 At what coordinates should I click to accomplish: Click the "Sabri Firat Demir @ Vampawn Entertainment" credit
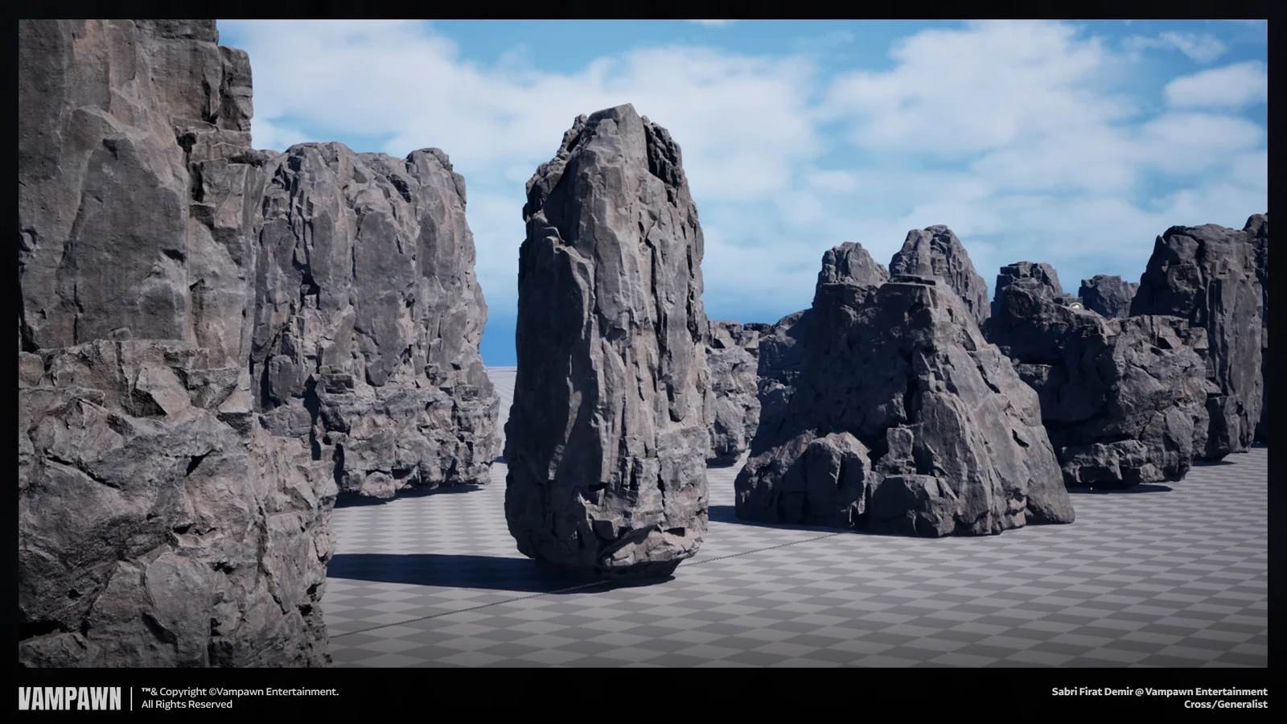(1159, 692)
